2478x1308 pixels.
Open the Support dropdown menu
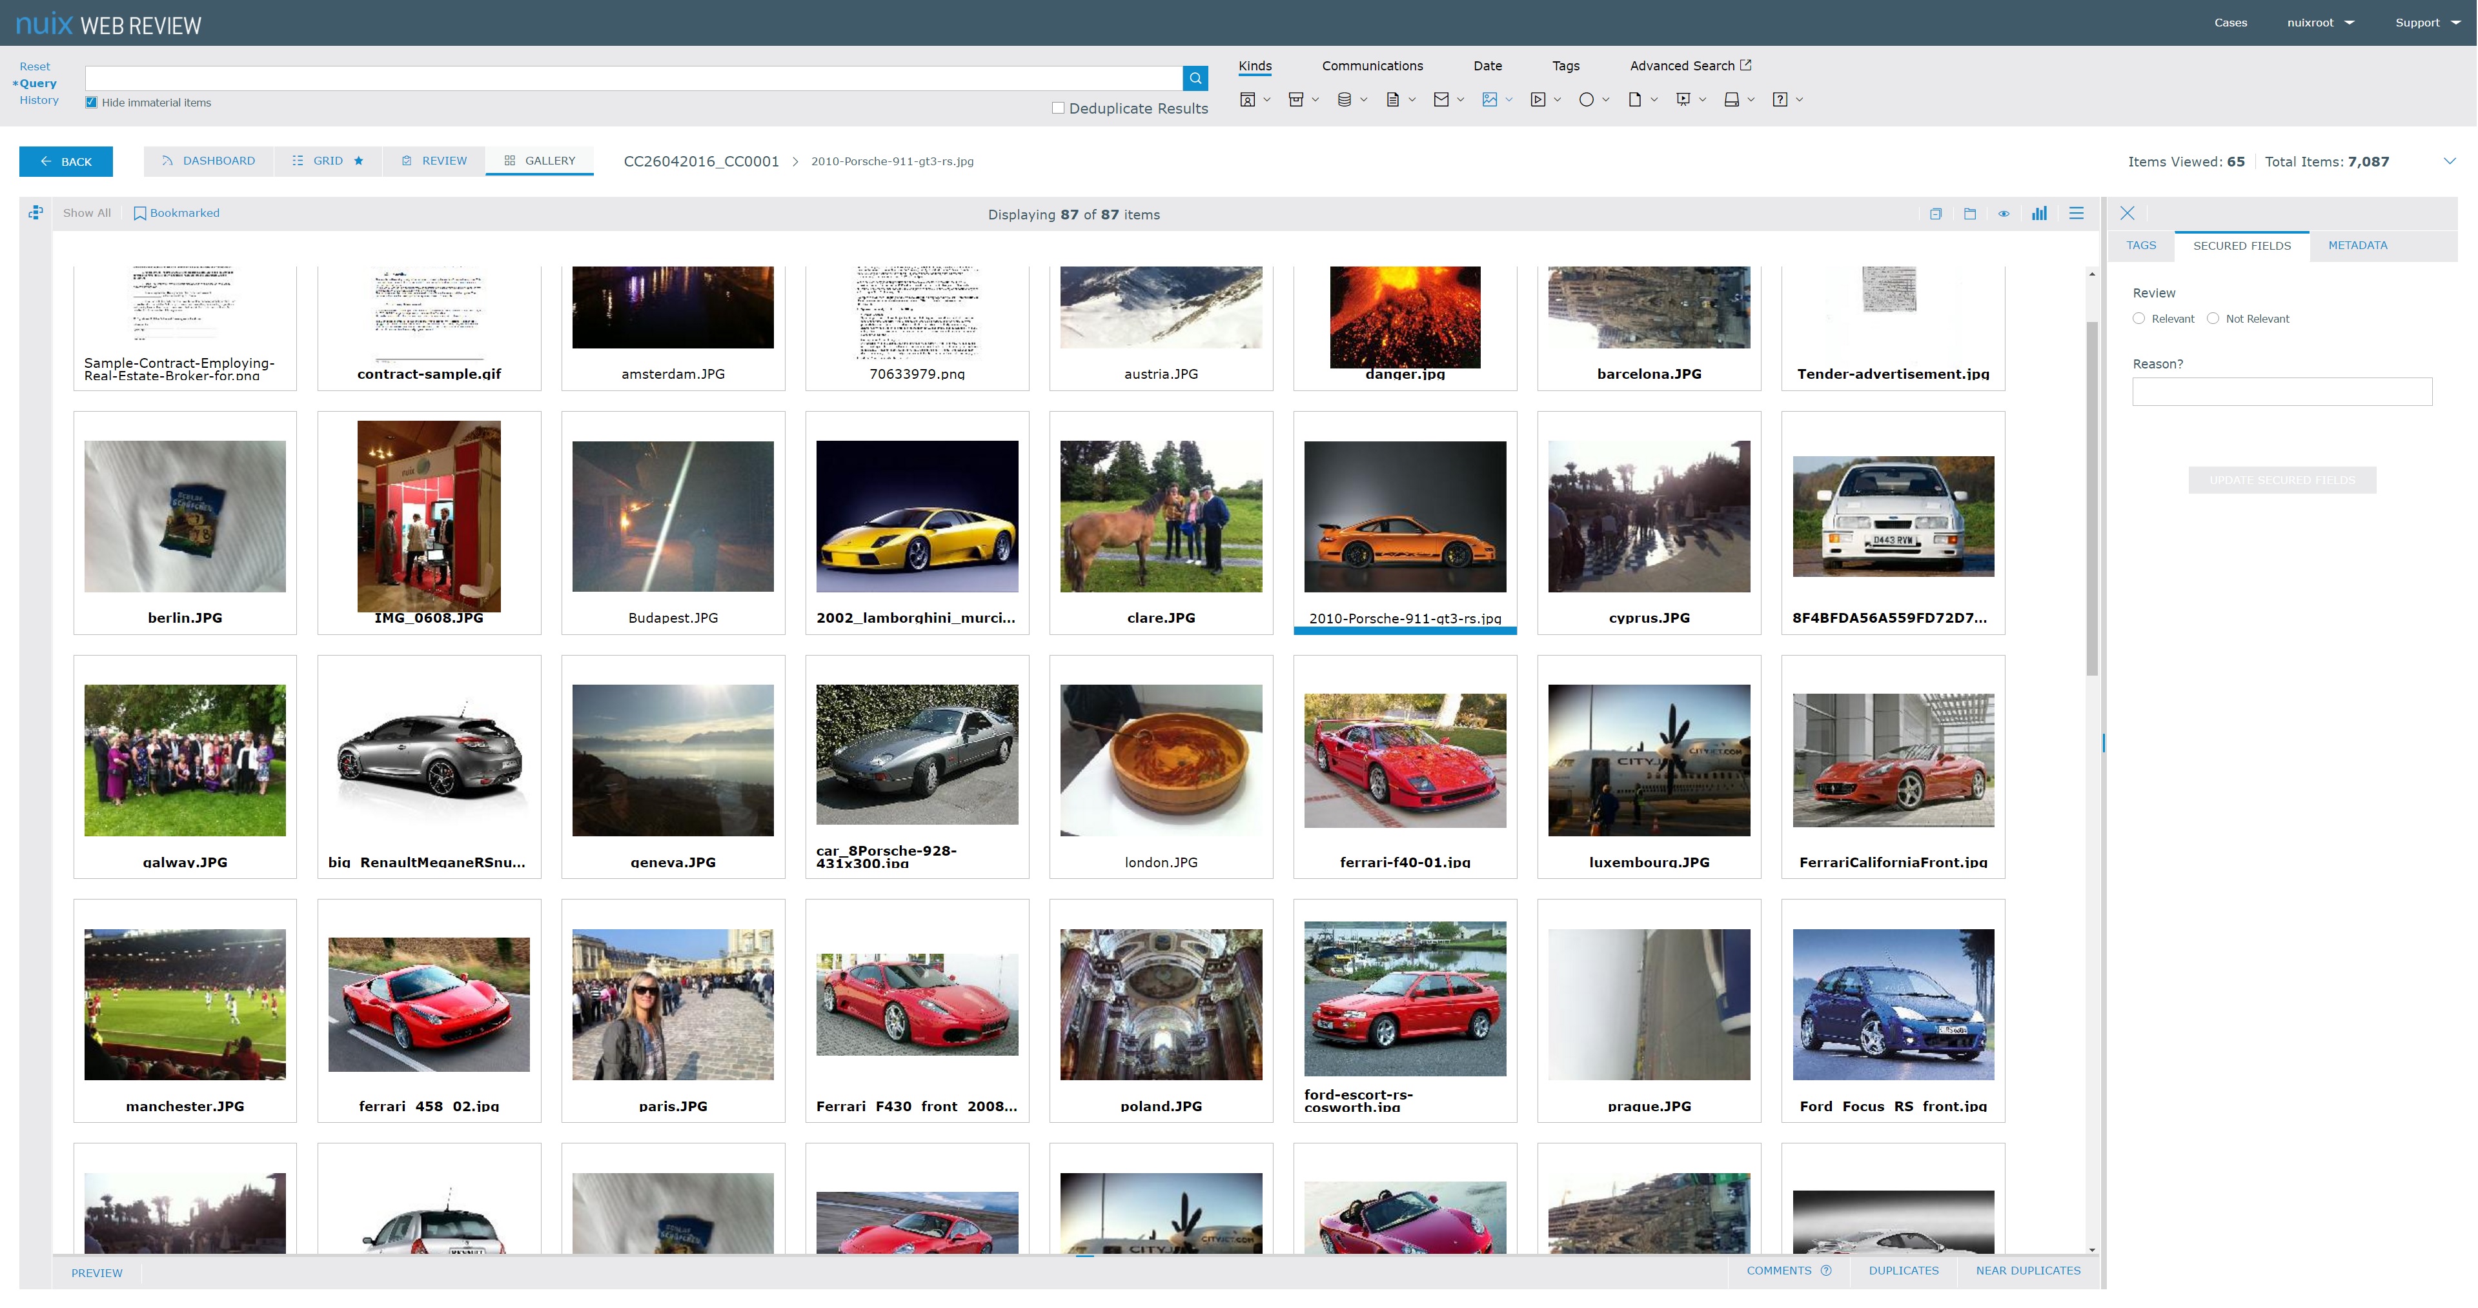pos(2427,22)
